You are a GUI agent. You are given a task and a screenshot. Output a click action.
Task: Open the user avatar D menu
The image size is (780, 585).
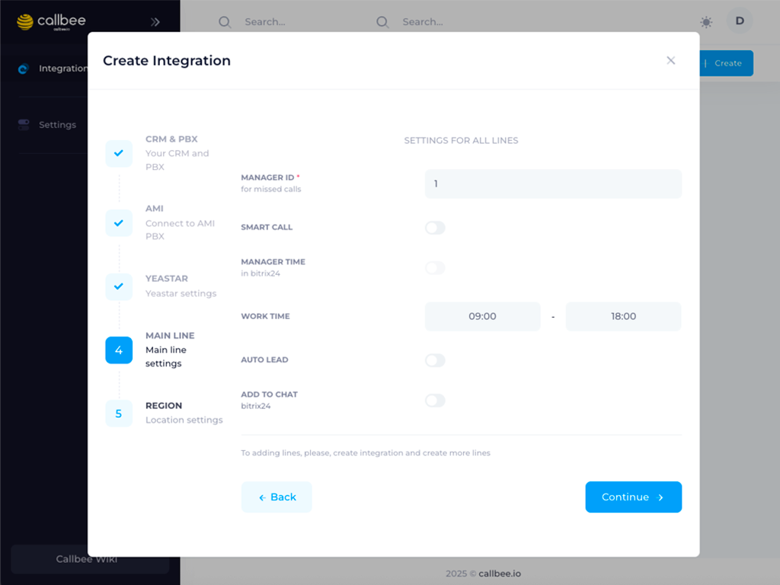739,21
